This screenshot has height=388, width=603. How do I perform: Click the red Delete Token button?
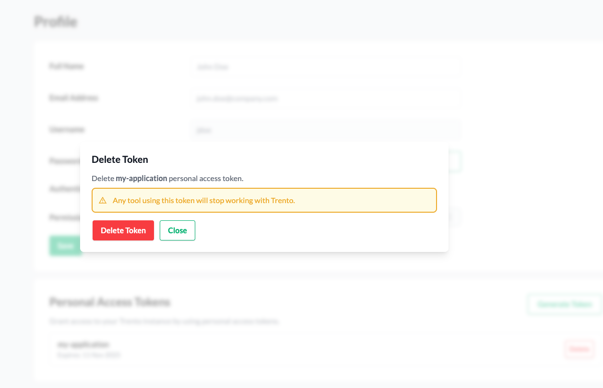tap(123, 230)
